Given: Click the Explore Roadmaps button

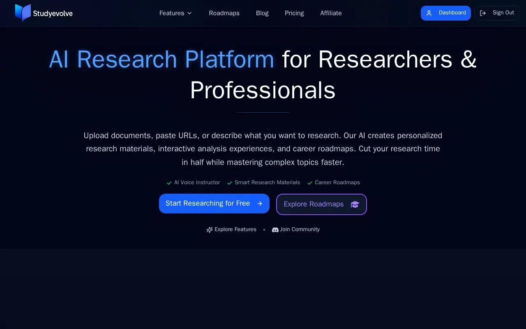Looking at the screenshot, I should [x=321, y=204].
